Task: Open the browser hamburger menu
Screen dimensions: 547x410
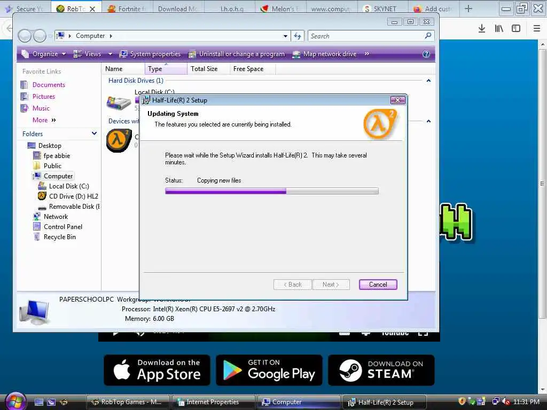Action: click(536, 29)
